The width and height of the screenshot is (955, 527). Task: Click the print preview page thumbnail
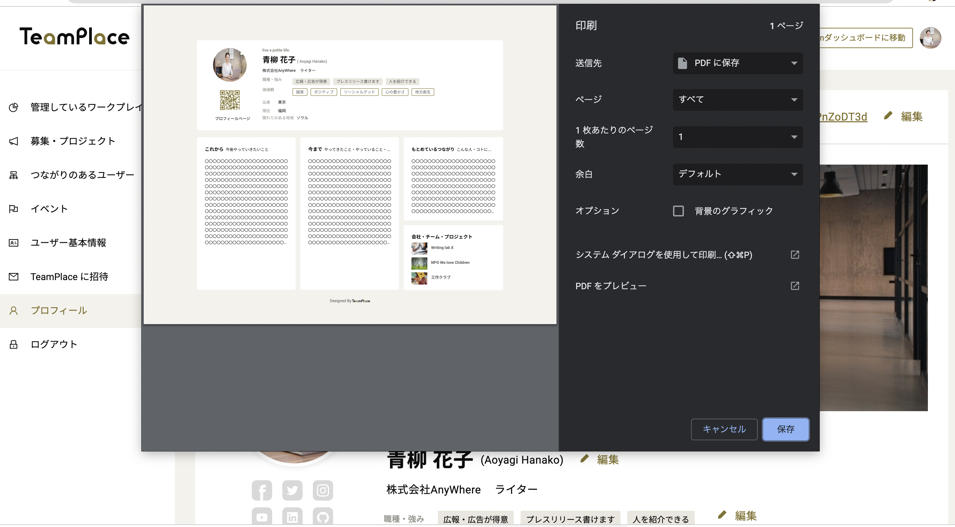pyautogui.click(x=350, y=165)
